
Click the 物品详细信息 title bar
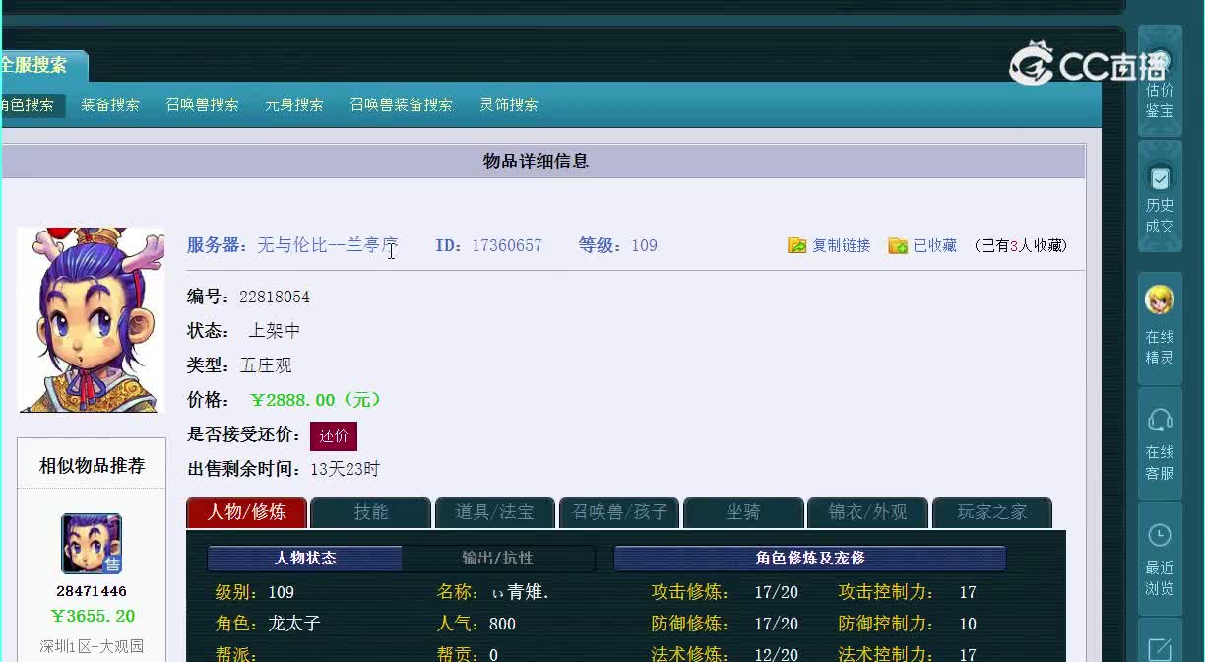click(x=544, y=161)
